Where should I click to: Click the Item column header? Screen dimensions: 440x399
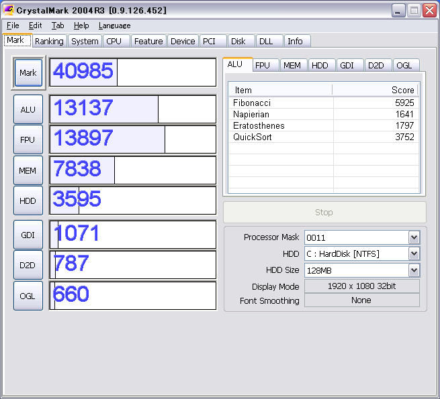tap(280, 90)
